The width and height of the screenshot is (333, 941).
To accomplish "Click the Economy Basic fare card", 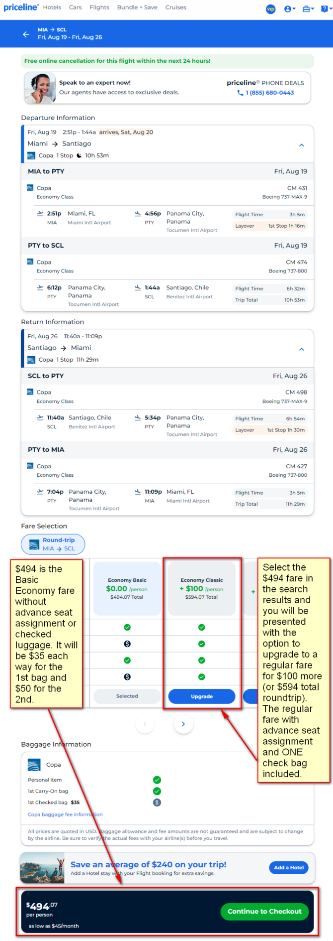I will (127, 589).
